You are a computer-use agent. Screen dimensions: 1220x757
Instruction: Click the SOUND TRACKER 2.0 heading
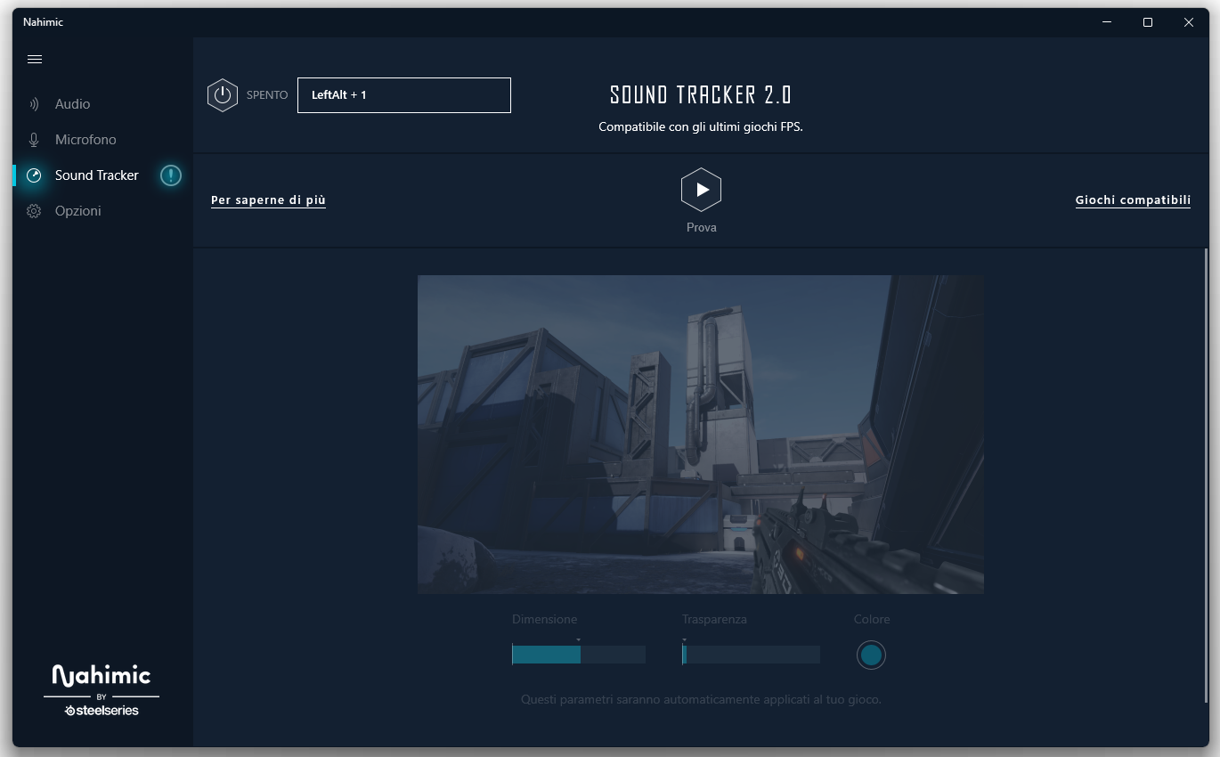click(701, 95)
